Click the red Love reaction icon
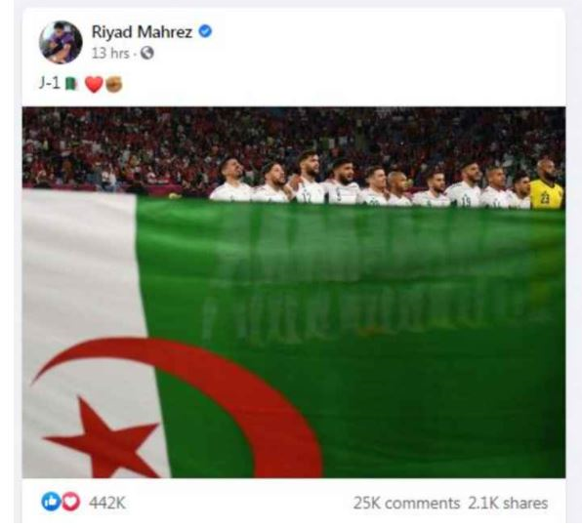The width and height of the screenshot is (582, 528). [x=70, y=502]
